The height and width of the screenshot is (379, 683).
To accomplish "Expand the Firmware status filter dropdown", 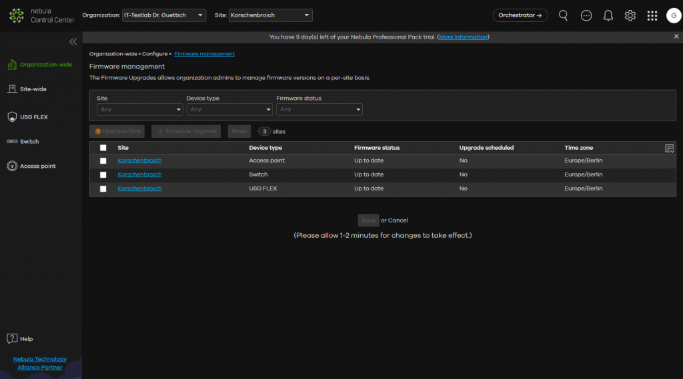I will 319,109.
